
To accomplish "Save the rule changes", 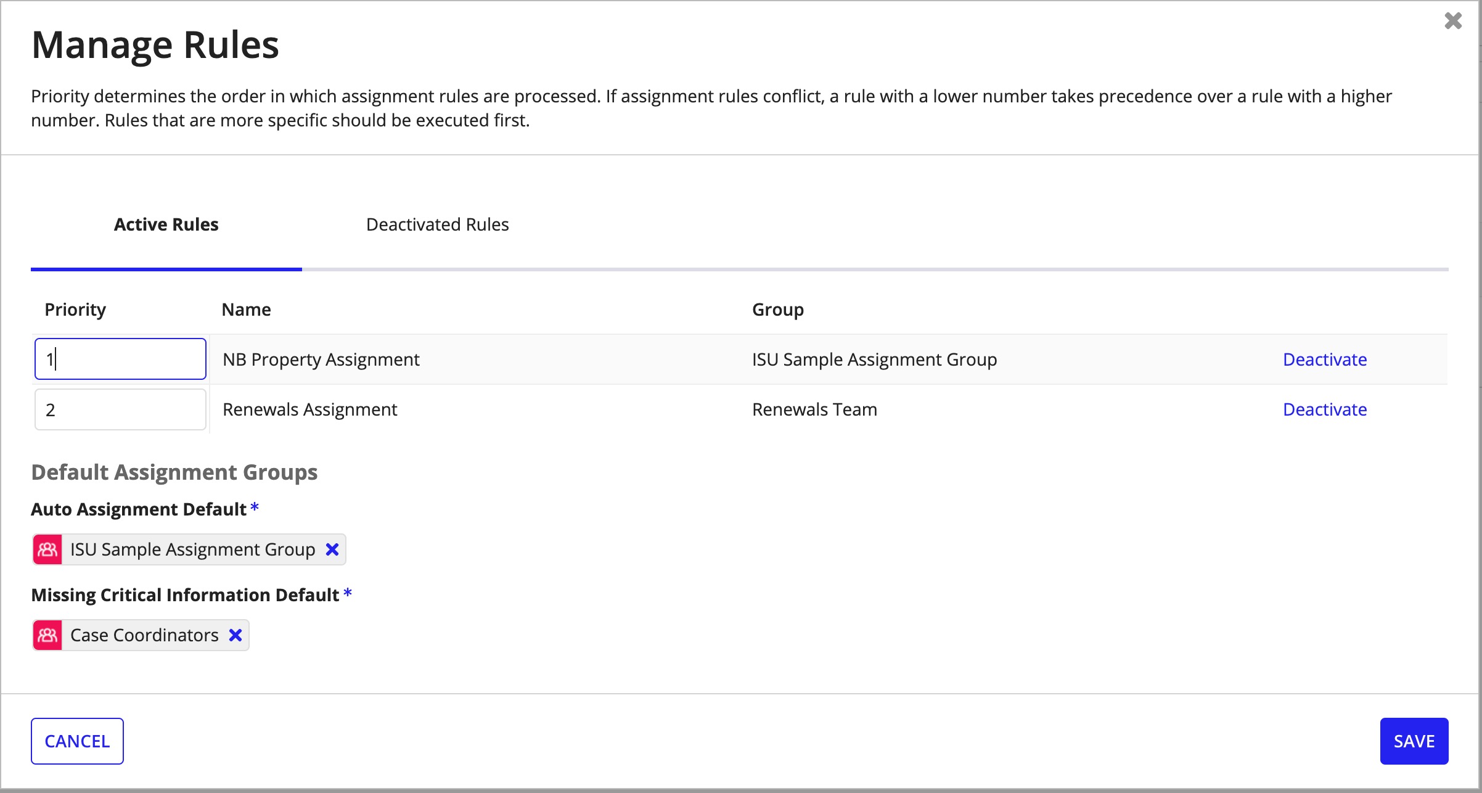I will 1414,741.
